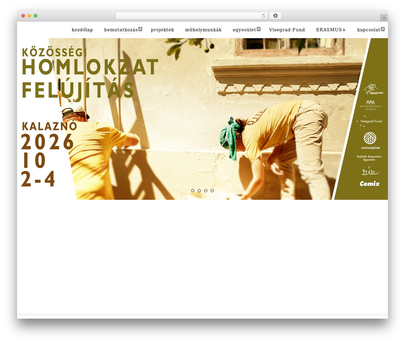Open the műhelymunkák menu item
The height and width of the screenshot is (343, 405).
(203, 30)
